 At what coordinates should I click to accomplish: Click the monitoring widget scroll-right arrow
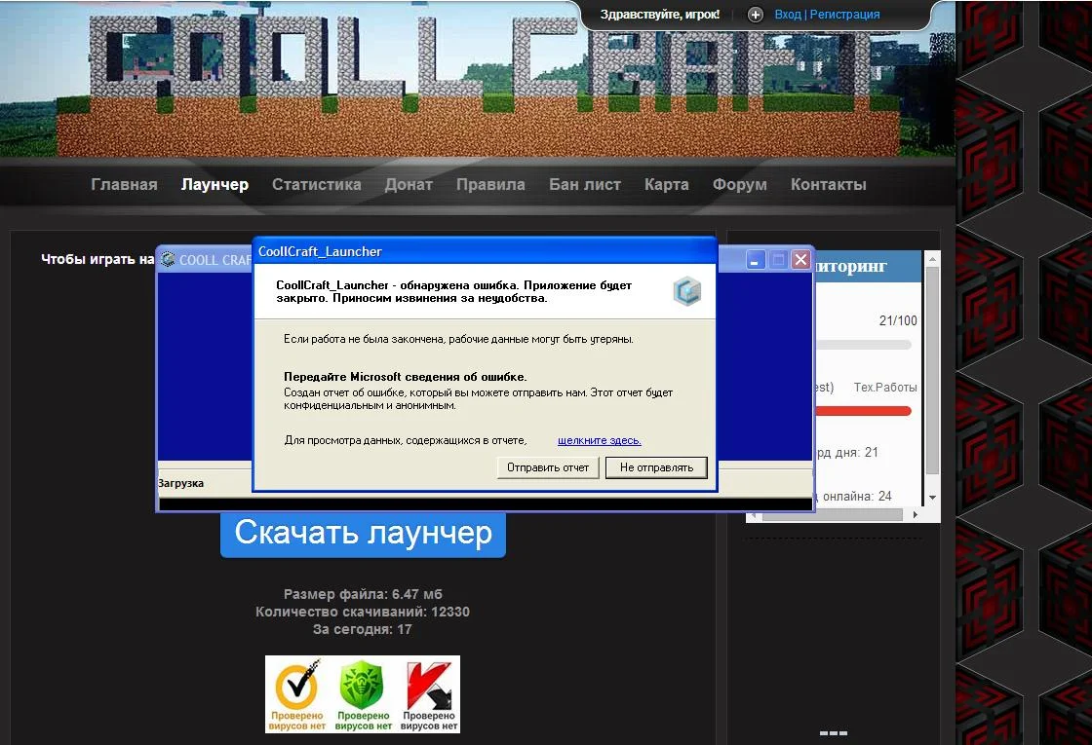pos(916,514)
